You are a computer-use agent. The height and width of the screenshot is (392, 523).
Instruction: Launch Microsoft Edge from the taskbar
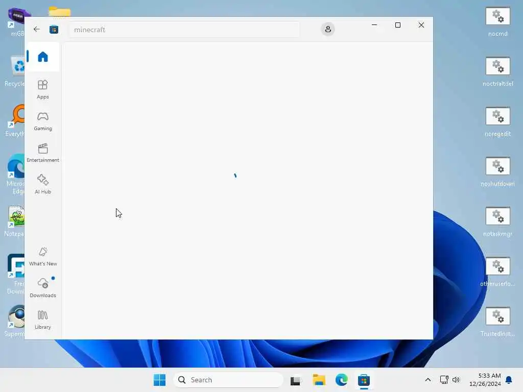[x=342, y=380]
